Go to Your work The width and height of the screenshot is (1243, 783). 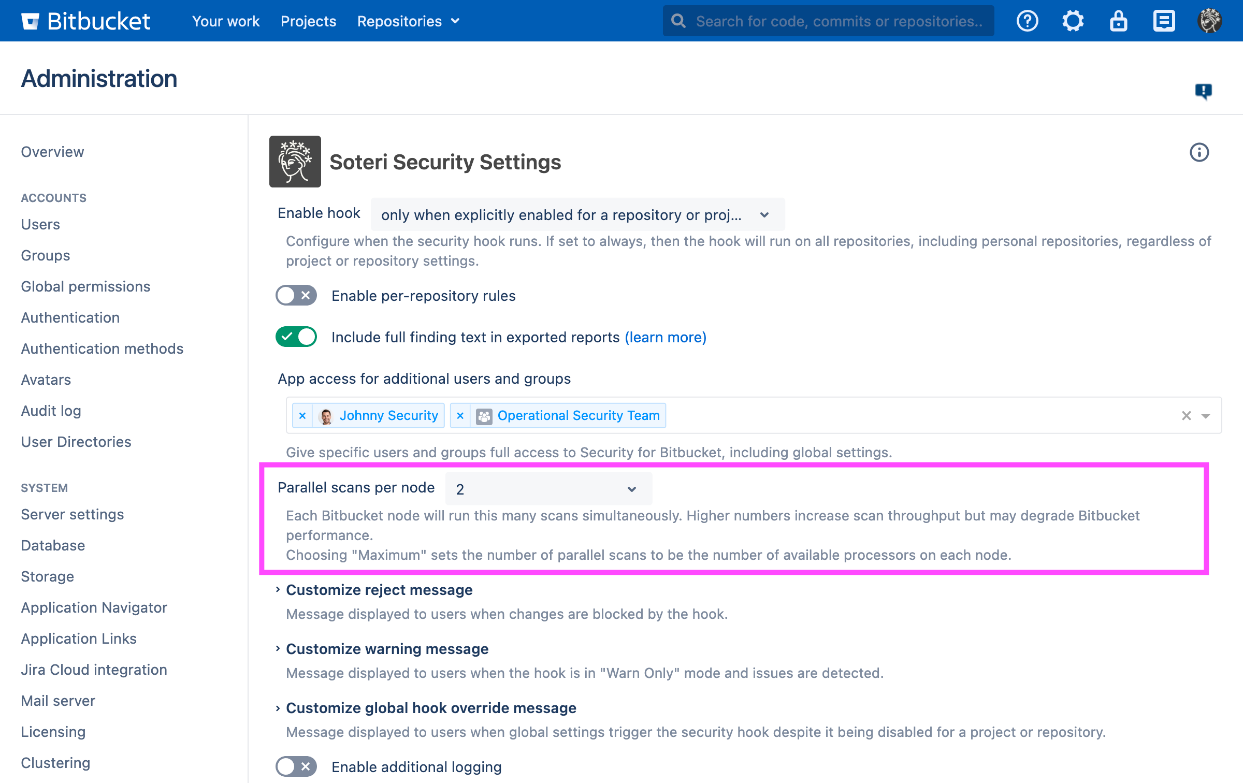pos(226,21)
